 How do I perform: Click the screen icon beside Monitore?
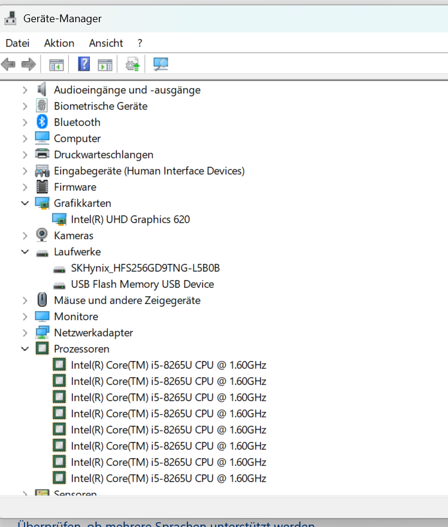click(x=42, y=317)
